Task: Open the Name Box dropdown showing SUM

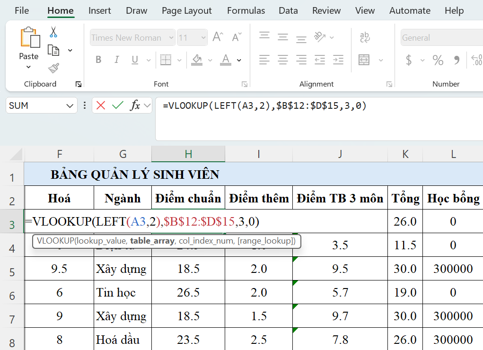Action: pyautogui.click(x=70, y=105)
